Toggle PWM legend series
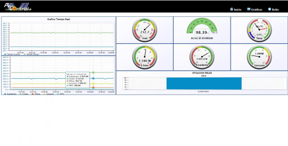 [60, 94]
